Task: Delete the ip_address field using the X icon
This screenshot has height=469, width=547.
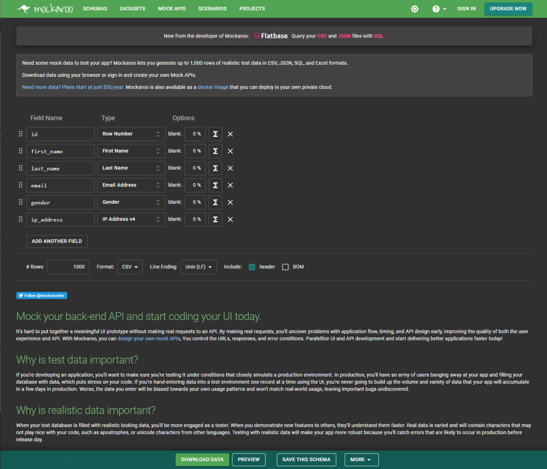Action: pos(230,219)
